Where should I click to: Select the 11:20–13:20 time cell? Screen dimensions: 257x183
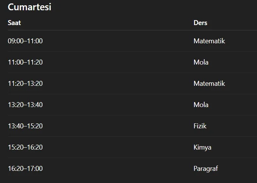tap(25, 84)
